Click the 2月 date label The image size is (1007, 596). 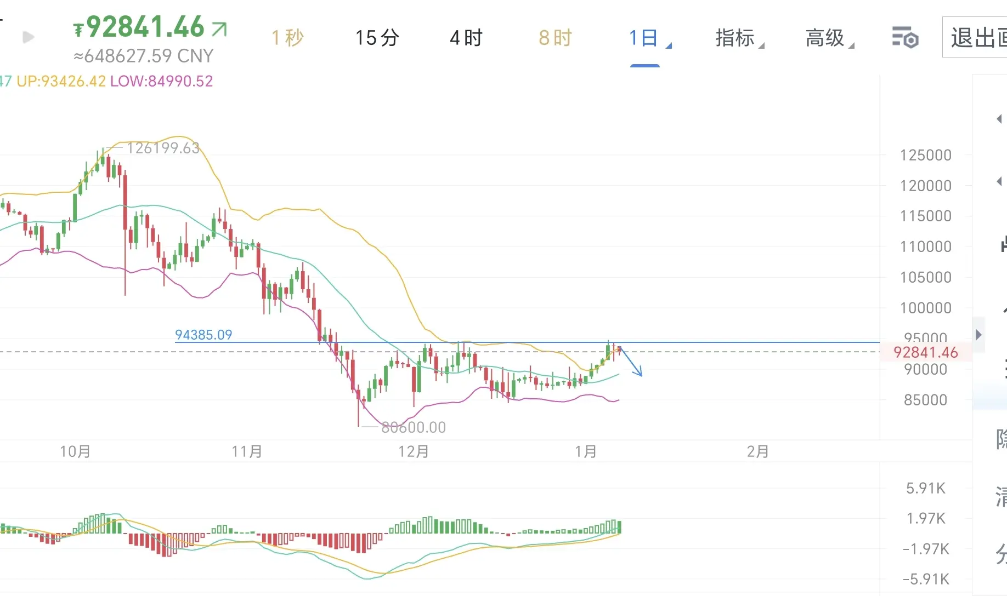coord(758,451)
